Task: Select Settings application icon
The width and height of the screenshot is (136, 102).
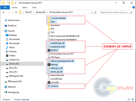Action: 49,65
